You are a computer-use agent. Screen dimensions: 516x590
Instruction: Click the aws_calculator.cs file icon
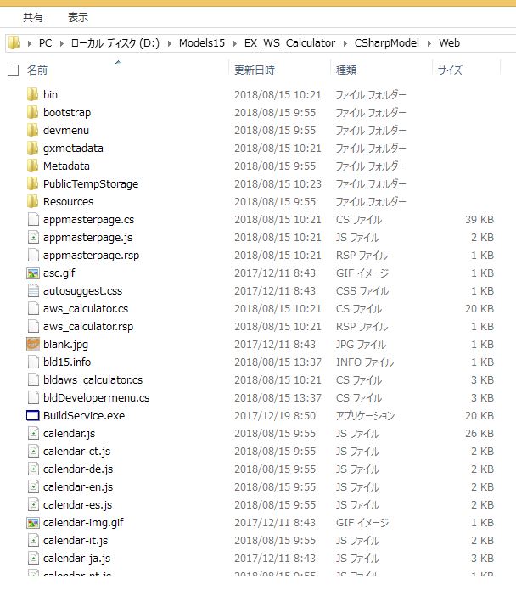pyautogui.click(x=33, y=308)
